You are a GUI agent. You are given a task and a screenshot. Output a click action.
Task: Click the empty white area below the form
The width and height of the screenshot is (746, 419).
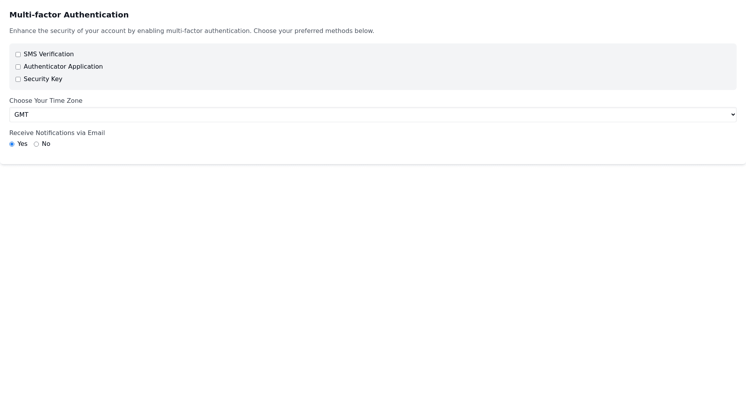click(373, 291)
